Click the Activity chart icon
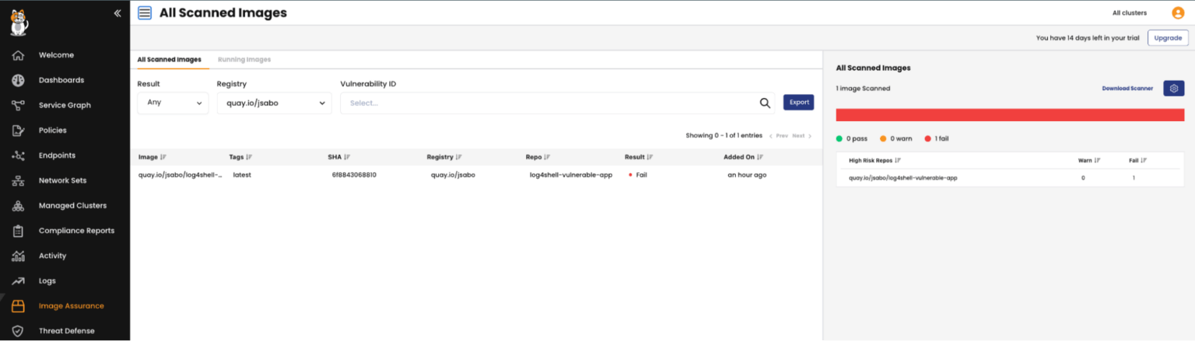 point(19,256)
